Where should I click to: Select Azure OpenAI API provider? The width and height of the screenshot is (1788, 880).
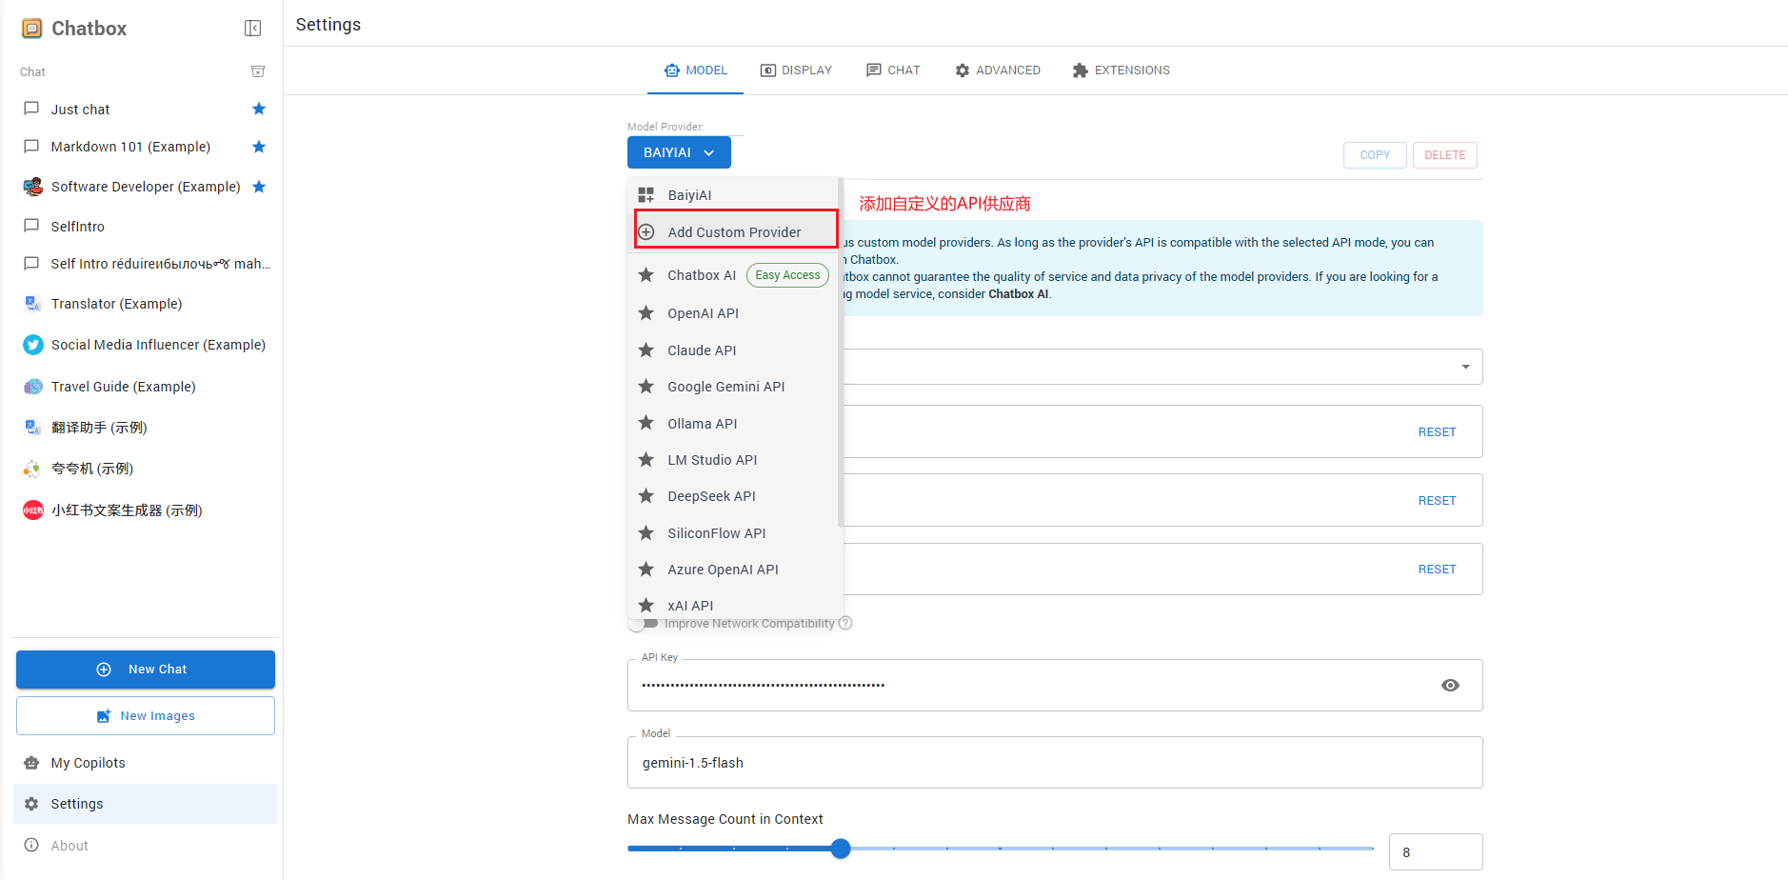733,569
